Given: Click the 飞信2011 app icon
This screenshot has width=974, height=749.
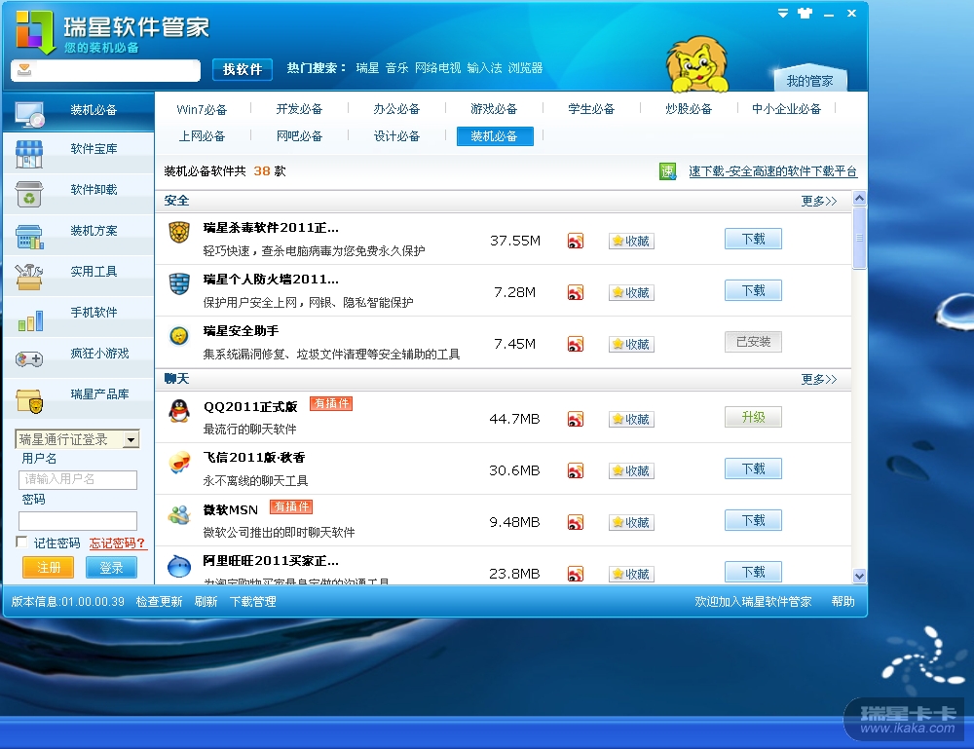Looking at the screenshot, I should [x=179, y=463].
